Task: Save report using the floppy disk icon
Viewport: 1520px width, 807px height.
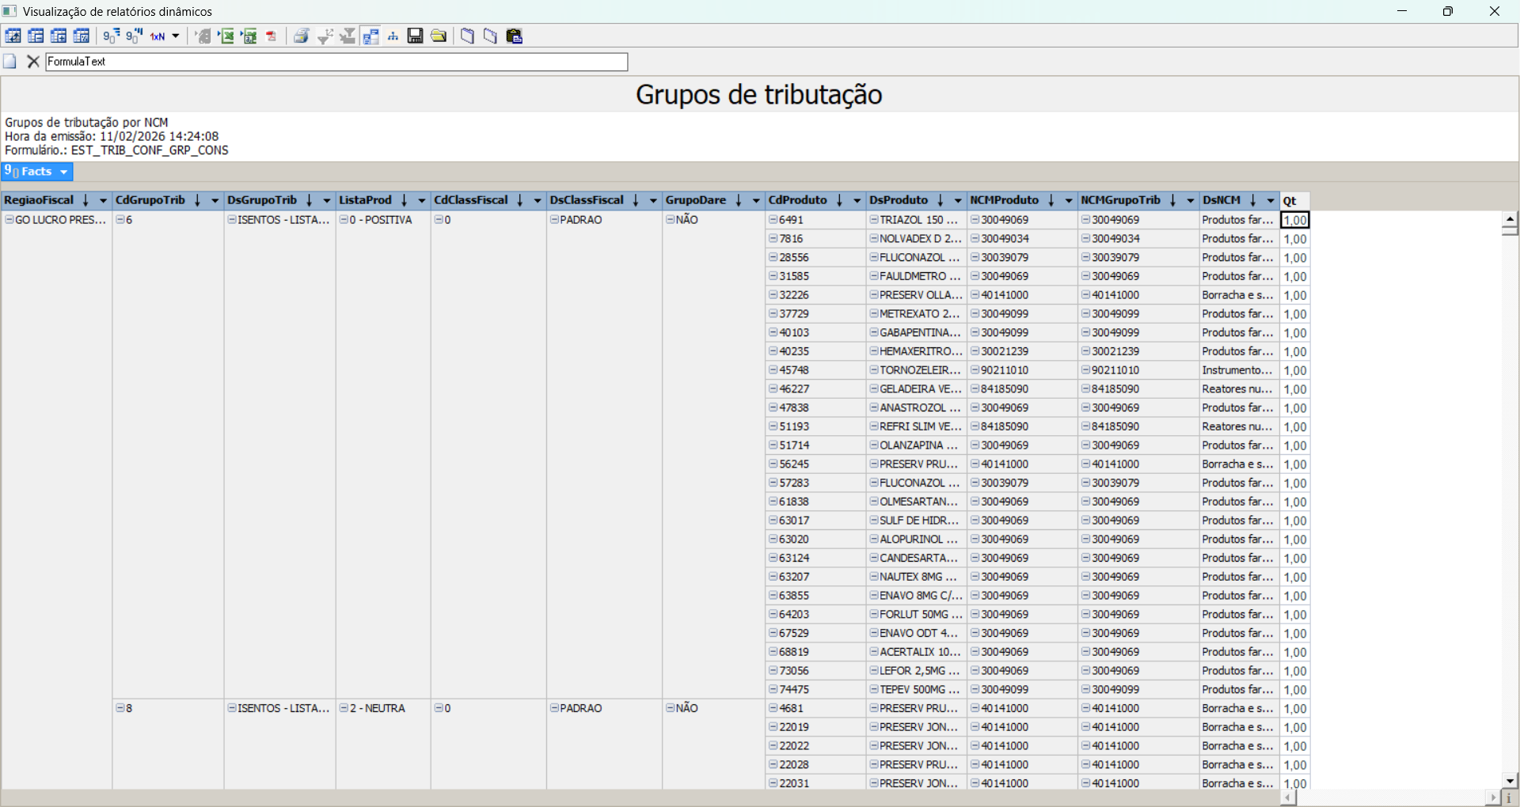Action: pos(415,36)
